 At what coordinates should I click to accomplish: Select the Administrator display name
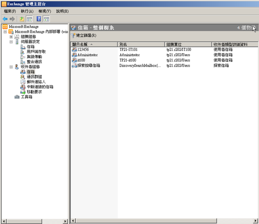coord(87,55)
